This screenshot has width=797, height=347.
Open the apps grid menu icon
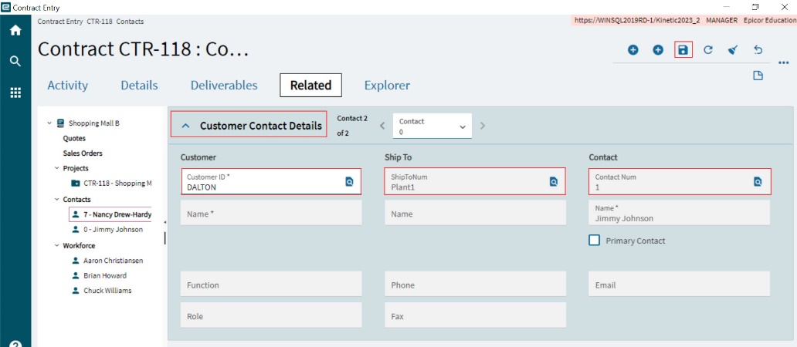click(x=15, y=93)
